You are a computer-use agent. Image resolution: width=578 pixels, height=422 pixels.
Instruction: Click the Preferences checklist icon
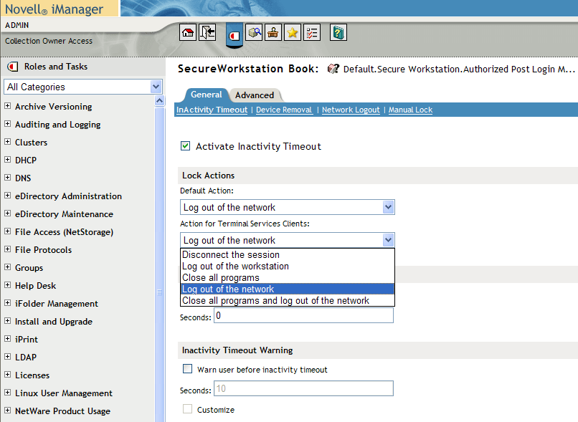[313, 32]
